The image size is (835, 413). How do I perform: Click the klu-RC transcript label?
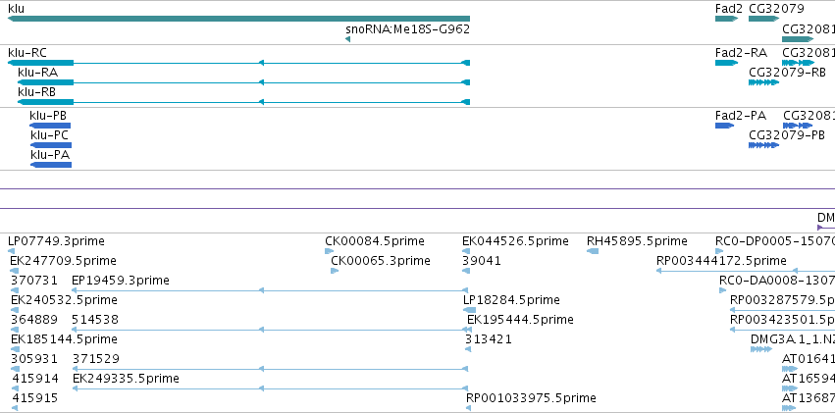coord(27,53)
